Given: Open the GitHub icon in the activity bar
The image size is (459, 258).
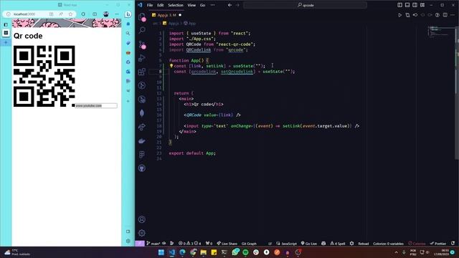Looking at the screenshot, I should (x=142, y=168).
